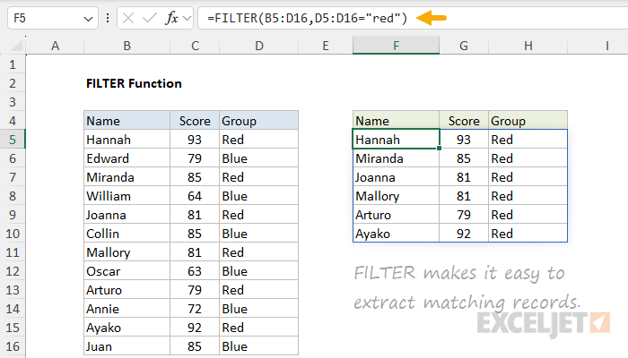This screenshot has width=628, height=358.
Task: Open the Name Box dropdown arrow
Action: tap(88, 19)
